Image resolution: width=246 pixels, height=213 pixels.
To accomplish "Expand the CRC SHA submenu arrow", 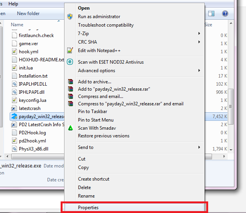I will tap(199, 42).
